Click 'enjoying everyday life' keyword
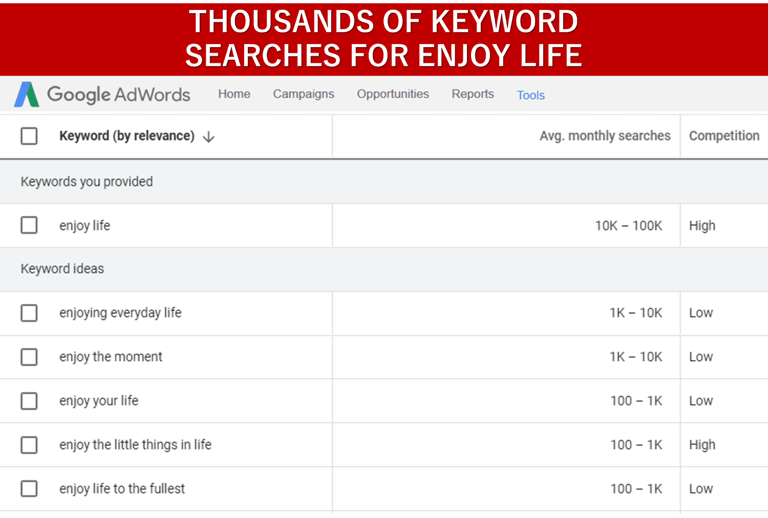The height and width of the screenshot is (518, 768). coord(120,313)
